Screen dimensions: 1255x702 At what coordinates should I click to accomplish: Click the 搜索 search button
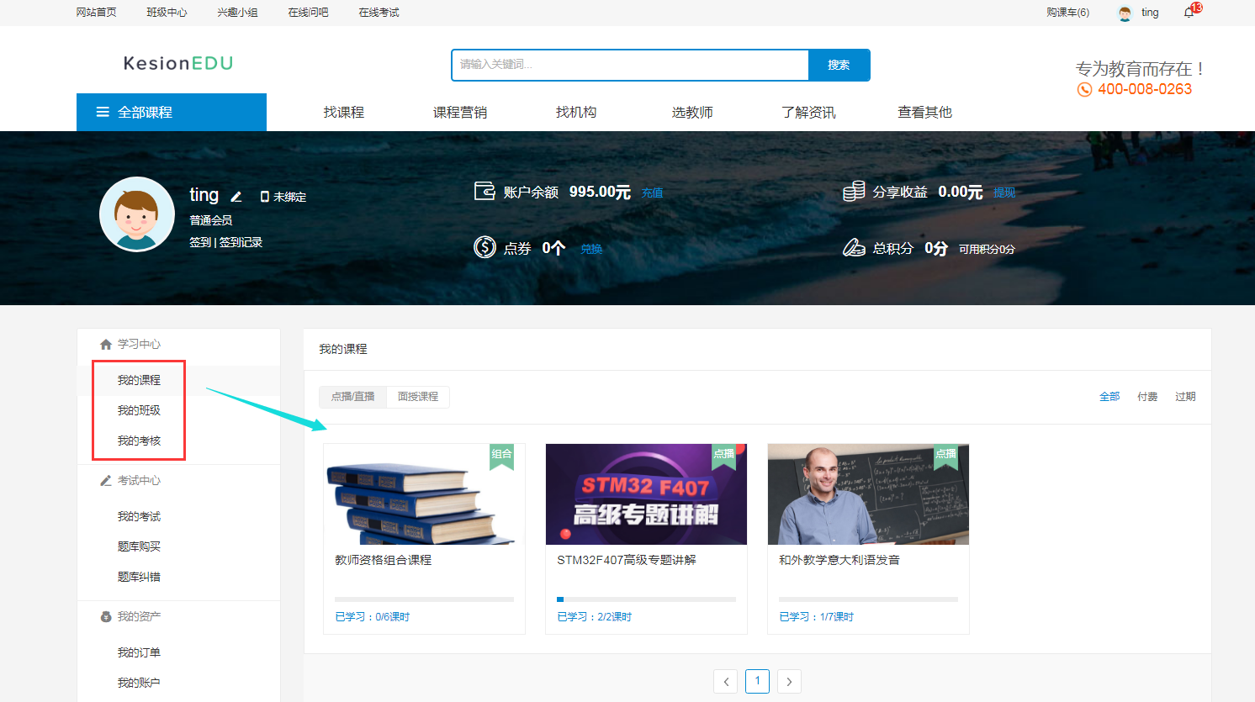pyautogui.click(x=839, y=65)
